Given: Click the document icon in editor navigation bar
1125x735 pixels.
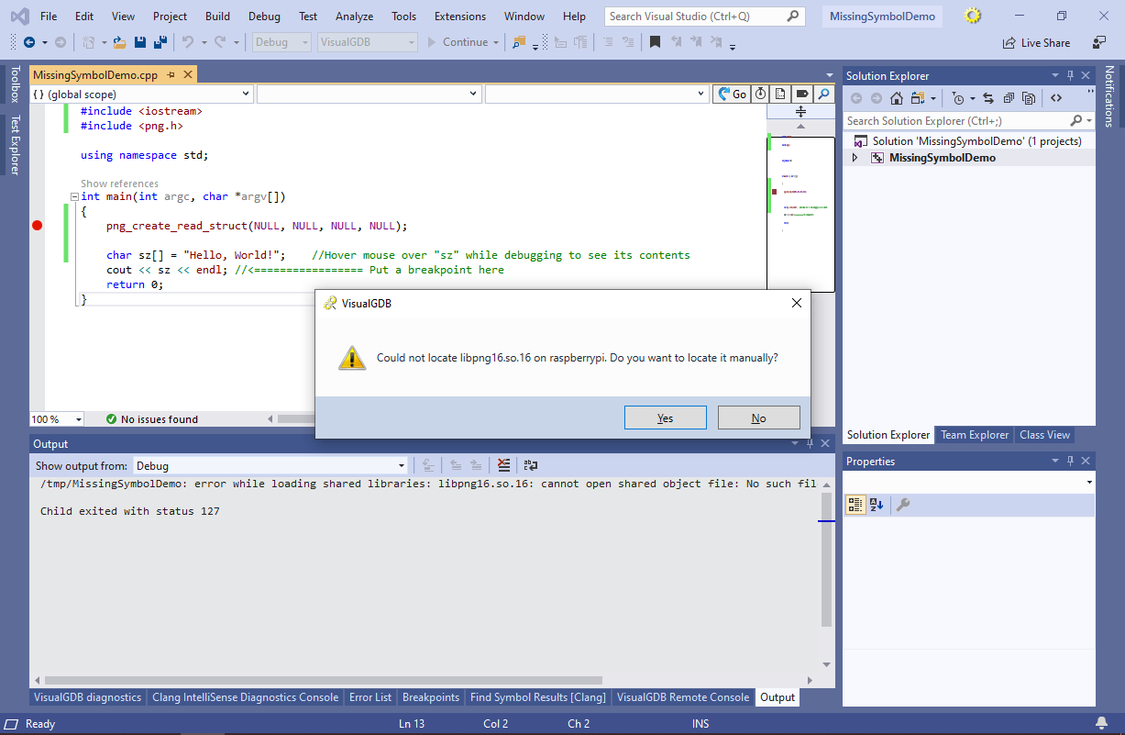Looking at the screenshot, I should 780,94.
